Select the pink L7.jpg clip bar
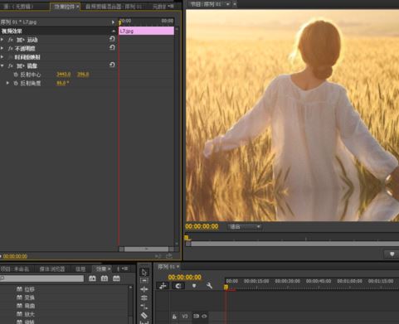 point(146,31)
